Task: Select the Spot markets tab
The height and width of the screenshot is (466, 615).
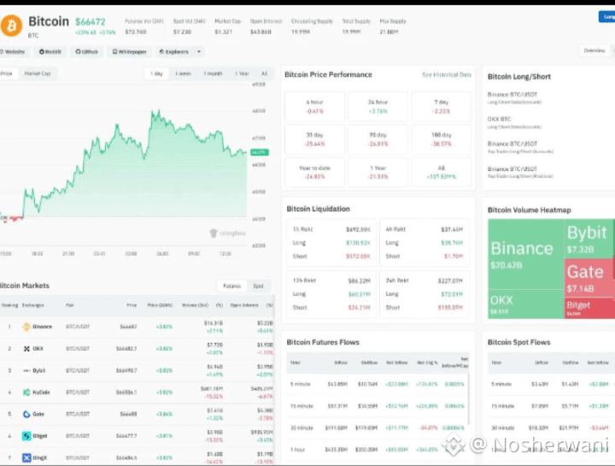Action: (258, 286)
